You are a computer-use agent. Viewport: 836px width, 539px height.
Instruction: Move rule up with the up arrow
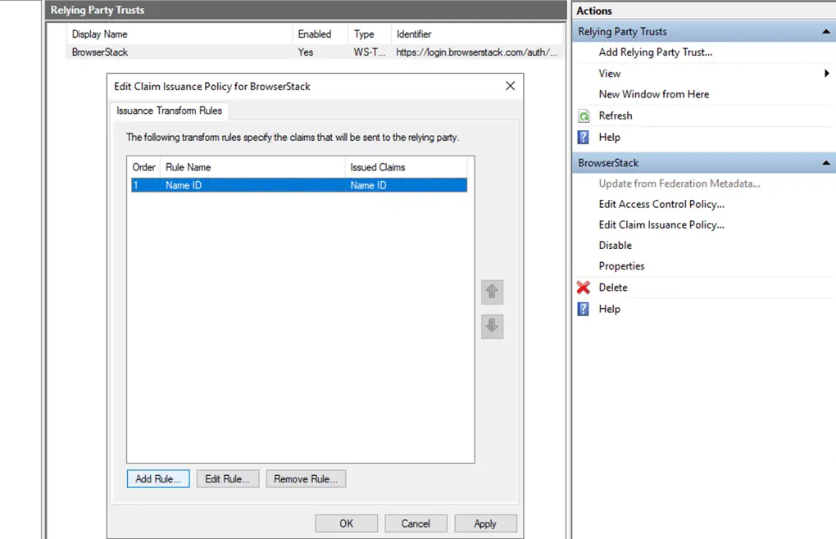click(x=492, y=292)
